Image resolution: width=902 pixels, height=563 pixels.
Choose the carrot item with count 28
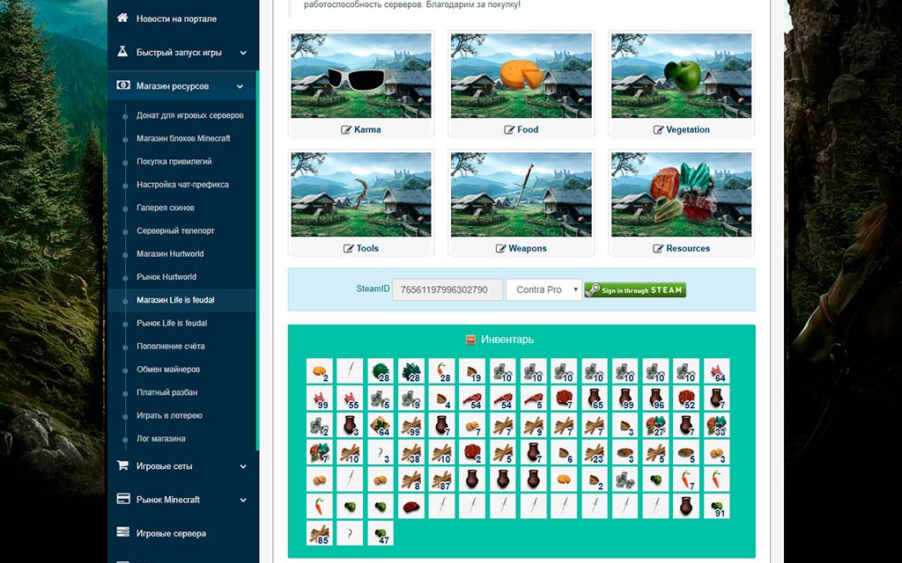click(441, 371)
